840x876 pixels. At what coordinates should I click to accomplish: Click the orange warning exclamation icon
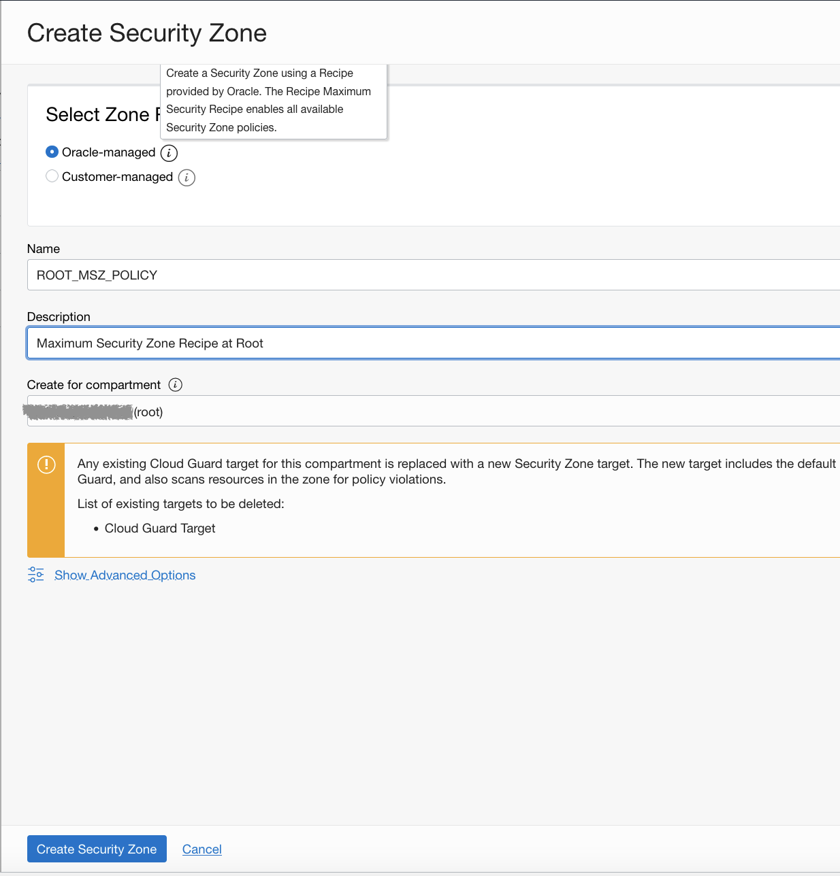pyautogui.click(x=46, y=465)
